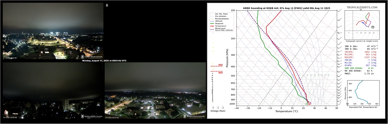Screen dimensions: 388x124
Task: Click the red Temperature legend line
Action: (x=212, y=26)
